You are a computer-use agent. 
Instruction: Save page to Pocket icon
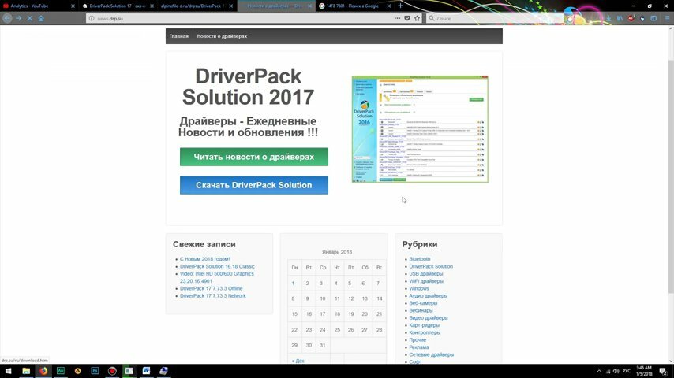coord(407,18)
